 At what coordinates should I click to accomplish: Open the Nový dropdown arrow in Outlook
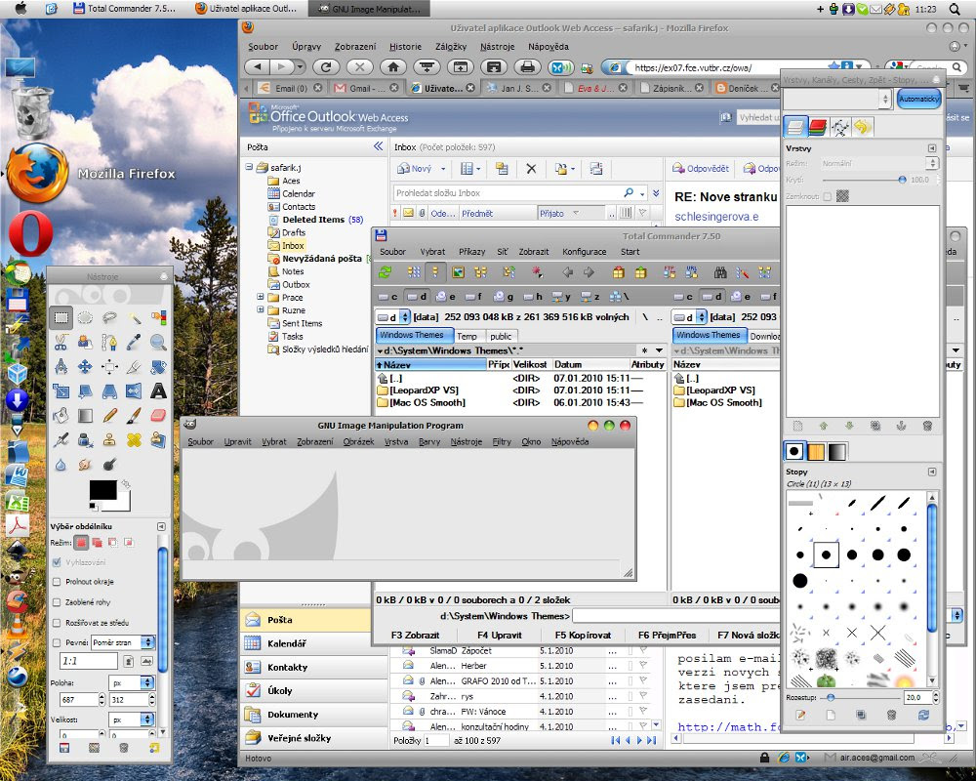pyautogui.click(x=443, y=169)
